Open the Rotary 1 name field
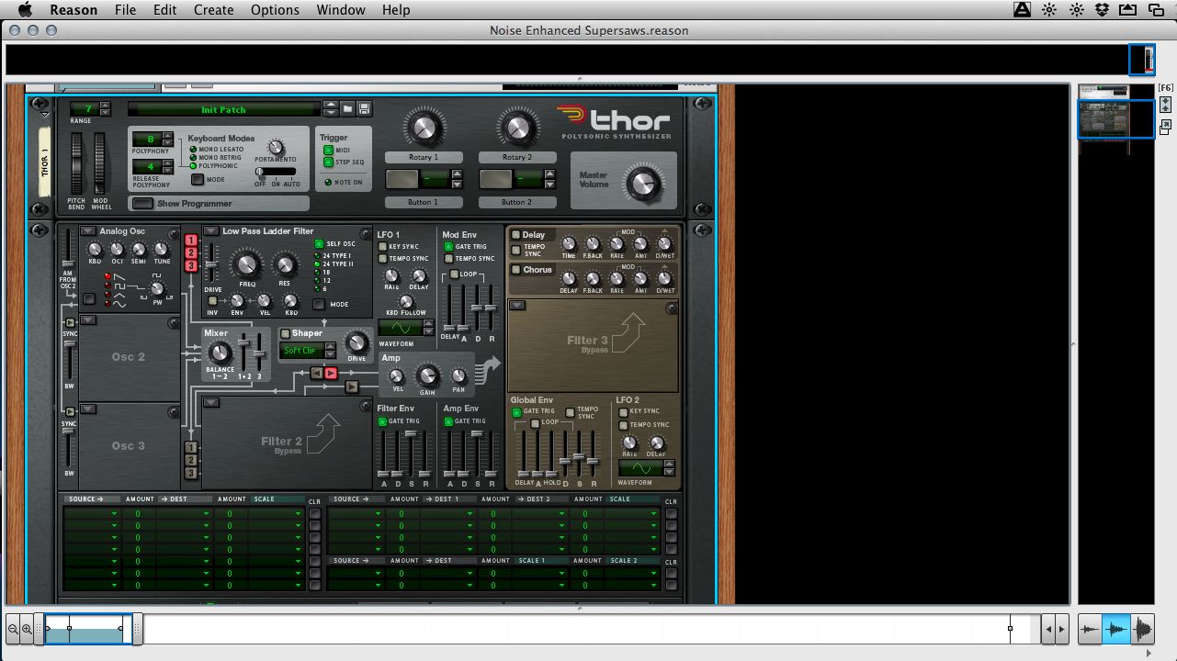Viewport: 1177px width, 661px height. tap(424, 157)
